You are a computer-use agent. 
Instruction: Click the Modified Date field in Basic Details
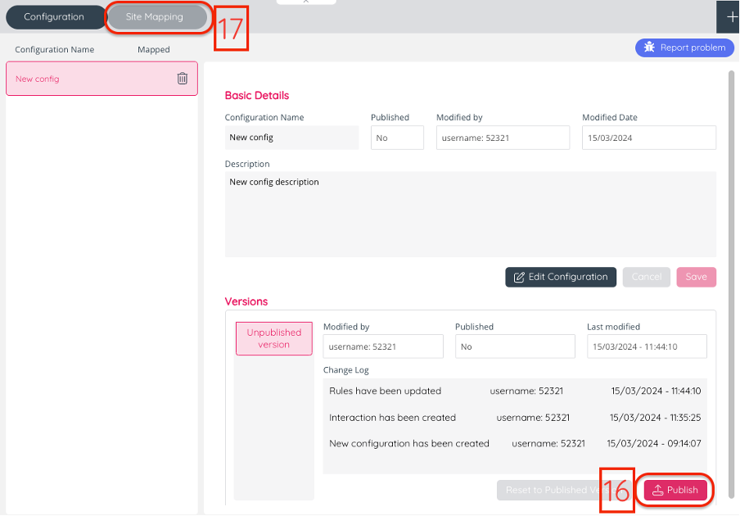(648, 138)
